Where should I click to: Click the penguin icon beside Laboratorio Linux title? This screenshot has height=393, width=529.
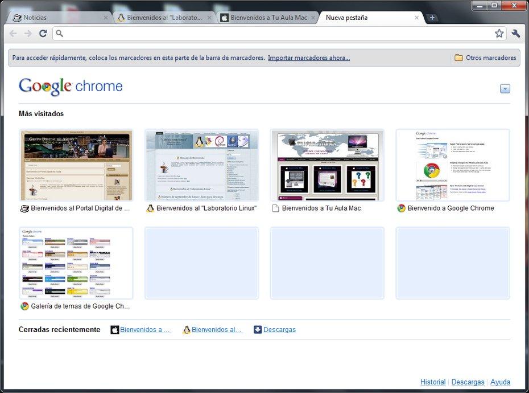pos(150,208)
